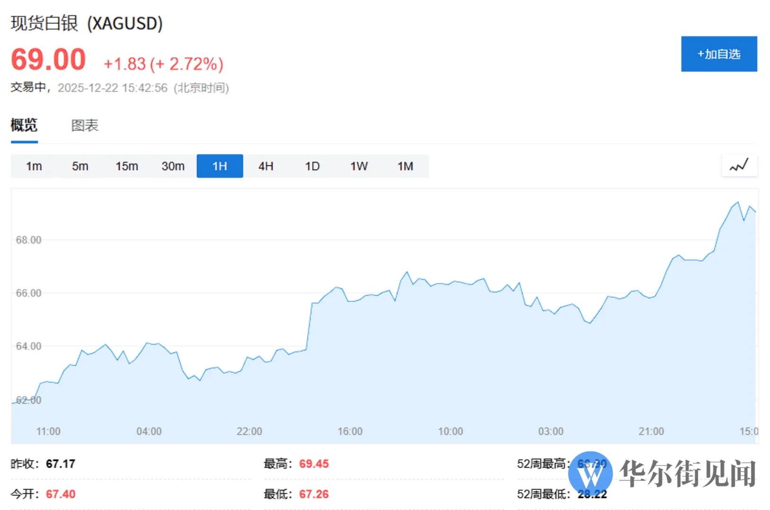Click the chart's latest peak near 15:00

(737, 203)
